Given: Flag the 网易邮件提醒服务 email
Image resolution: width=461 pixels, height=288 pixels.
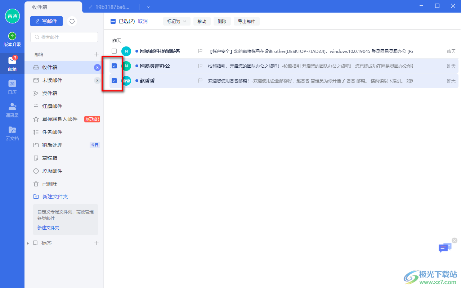Looking at the screenshot, I should pos(200,51).
